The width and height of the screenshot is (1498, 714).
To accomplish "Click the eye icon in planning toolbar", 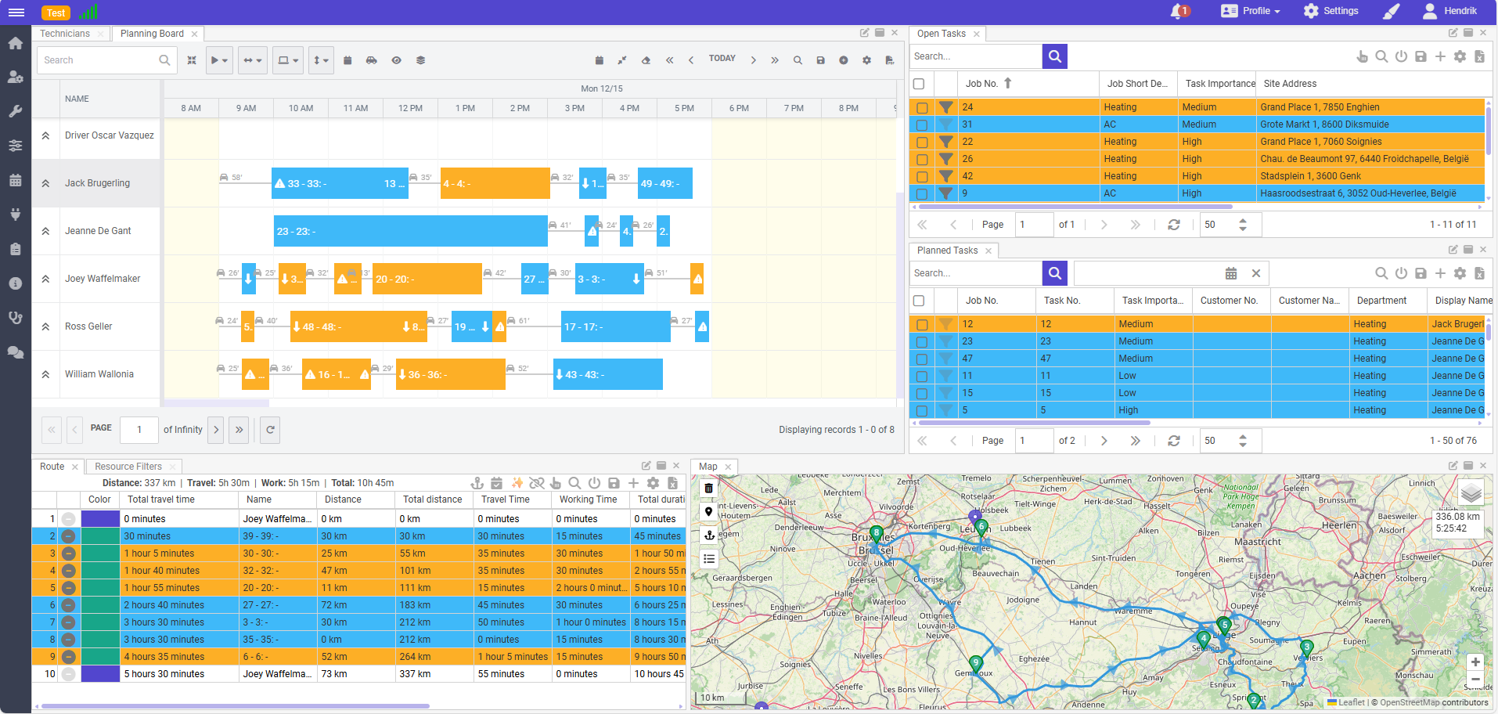I will [397, 60].
